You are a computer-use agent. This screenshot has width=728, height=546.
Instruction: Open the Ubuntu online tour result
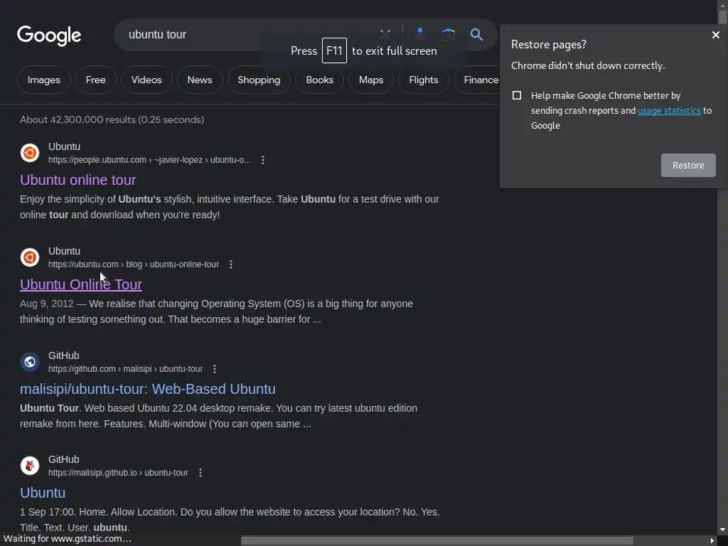click(78, 180)
